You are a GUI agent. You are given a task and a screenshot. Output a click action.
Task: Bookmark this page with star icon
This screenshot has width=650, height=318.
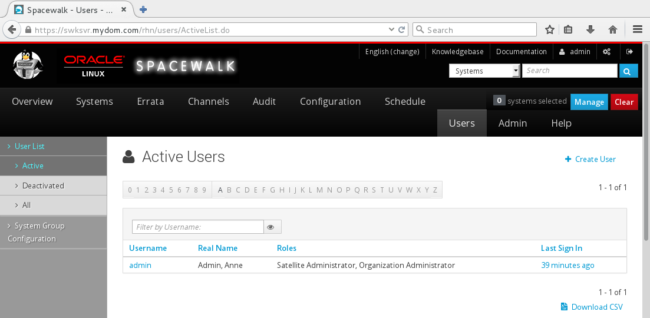click(x=550, y=30)
